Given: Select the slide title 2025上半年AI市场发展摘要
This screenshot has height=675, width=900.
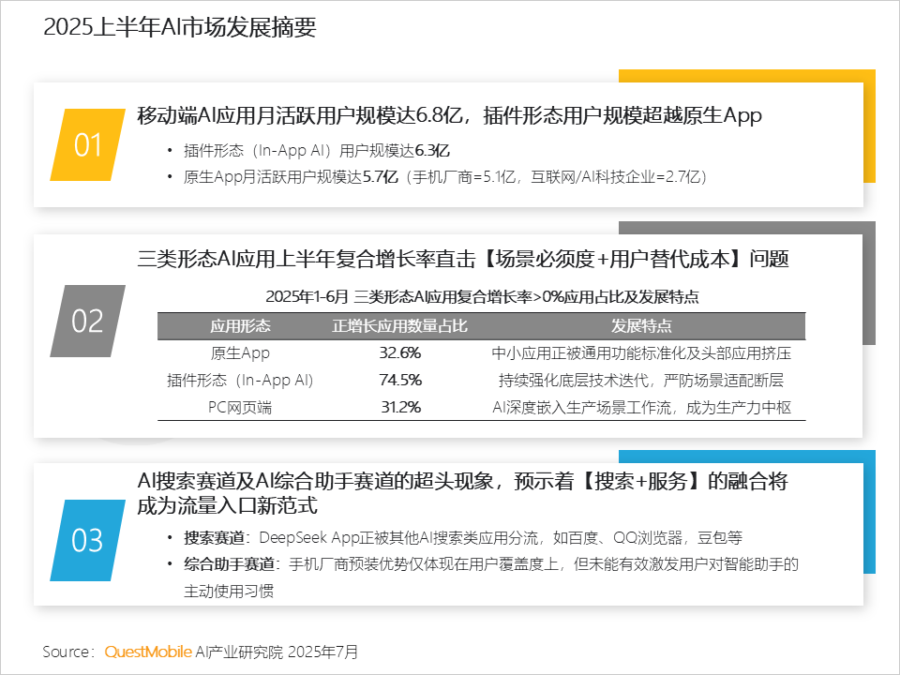Looking at the screenshot, I should [180, 28].
